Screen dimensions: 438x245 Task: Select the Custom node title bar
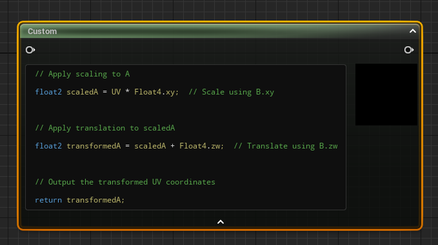[219, 31]
